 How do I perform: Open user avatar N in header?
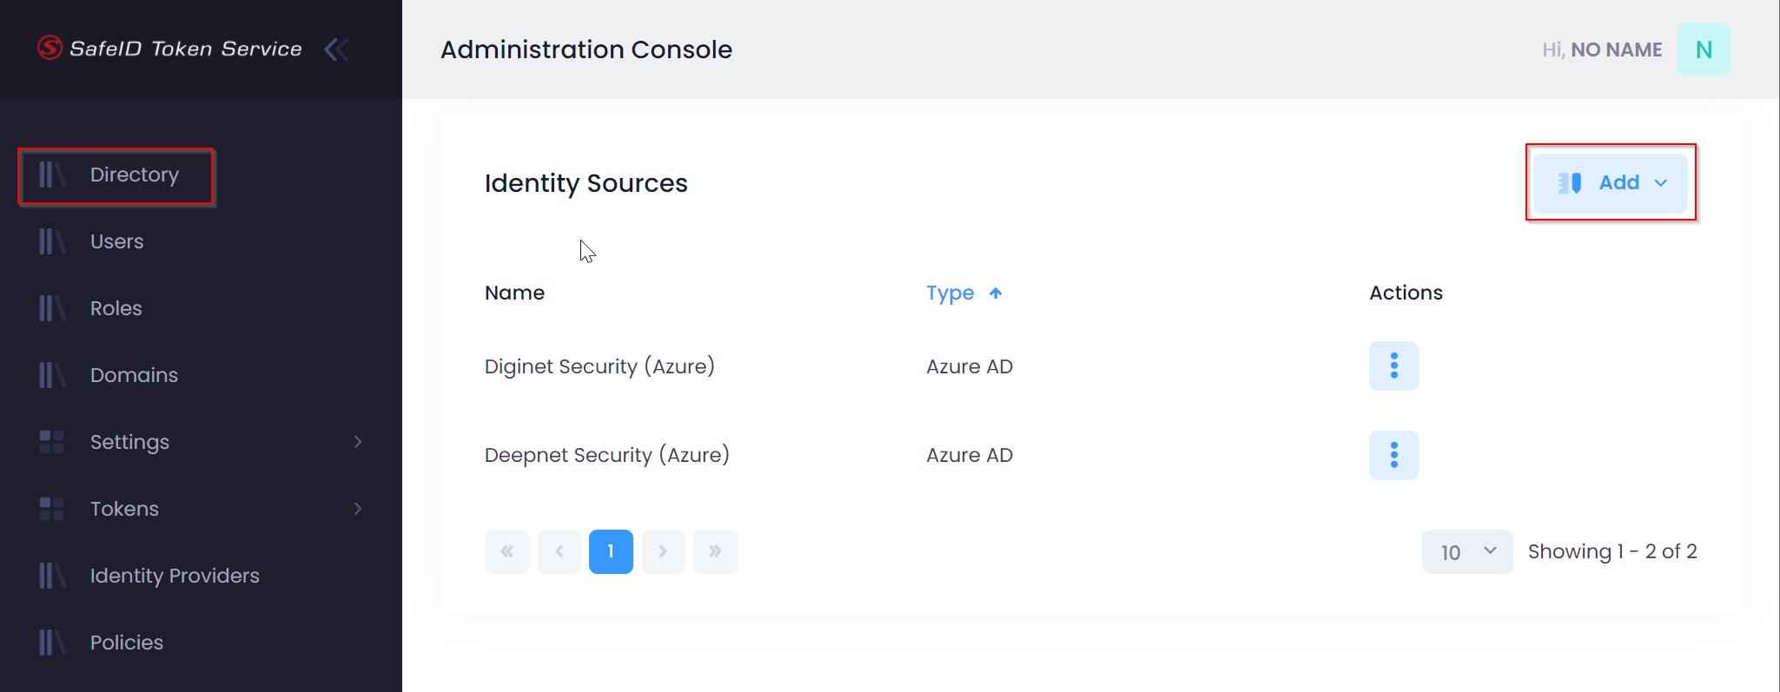(1703, 49)
